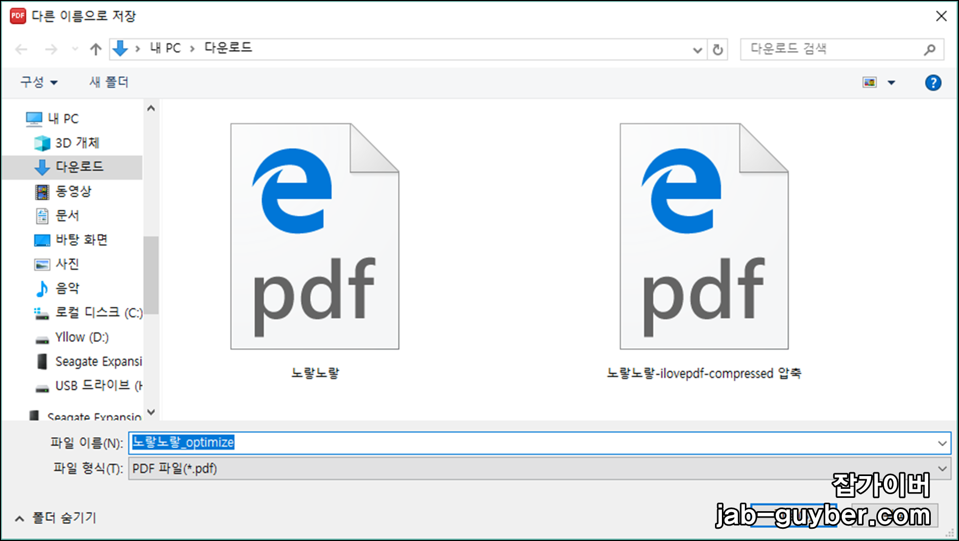The width and height of the screenshot is (959, 541).
Task: Select USB 드라이브 in sidebar
Action: pyautogui.click(x=99, y=386)
